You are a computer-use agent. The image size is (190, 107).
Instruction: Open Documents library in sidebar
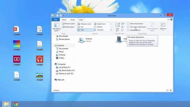62,48
